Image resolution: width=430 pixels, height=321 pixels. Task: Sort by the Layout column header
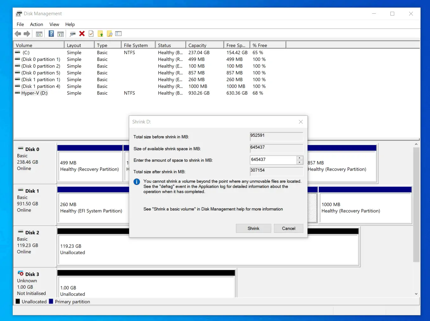79,45
